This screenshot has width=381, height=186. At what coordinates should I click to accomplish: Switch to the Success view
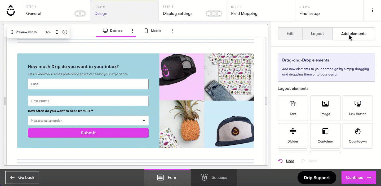point(214,178)
